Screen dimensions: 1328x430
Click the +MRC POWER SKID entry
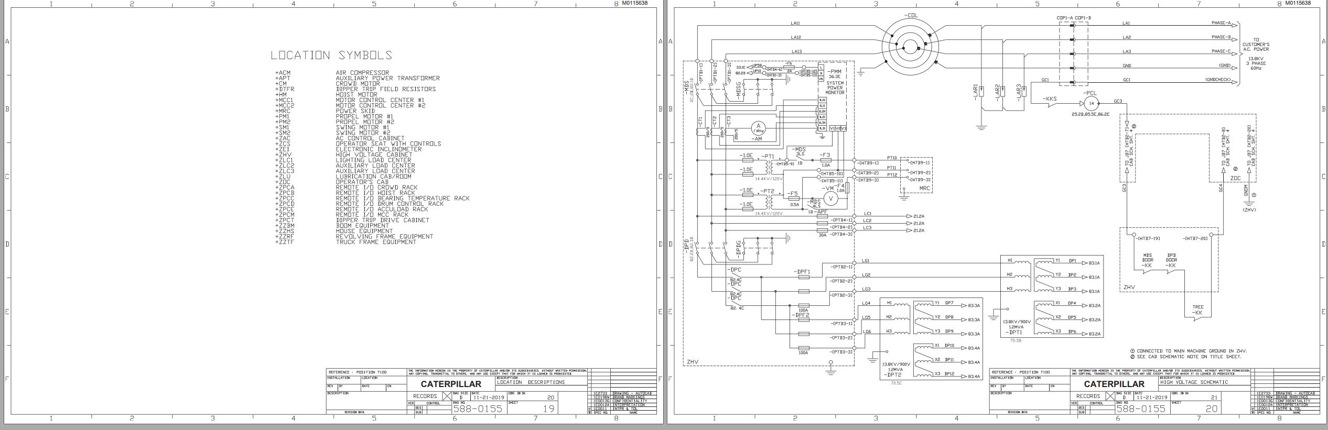pos(326,111)
